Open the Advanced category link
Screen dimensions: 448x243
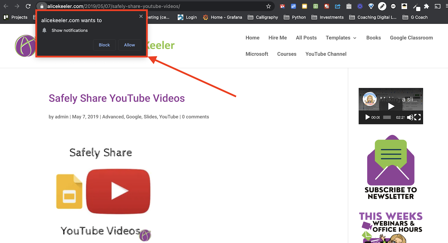click(x=113, y=117)
